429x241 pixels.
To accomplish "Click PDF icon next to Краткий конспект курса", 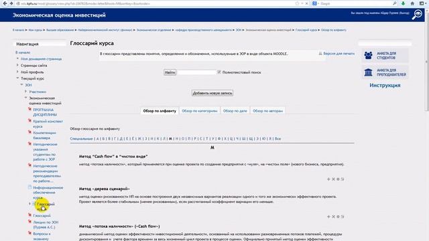I will (x=29, y=120).
